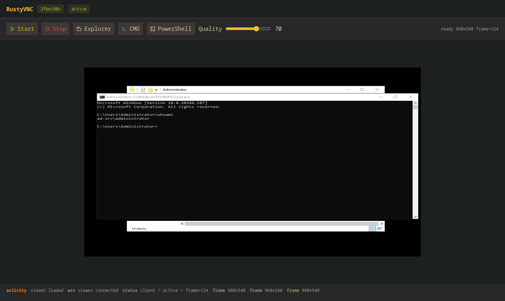Click the 2fbe190c session ID badge
This screenshot has width=505, height=301.
pyautogui.click(x=50, y=9)
